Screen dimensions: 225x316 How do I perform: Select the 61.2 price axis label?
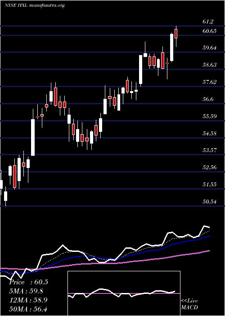coord(208,22)
